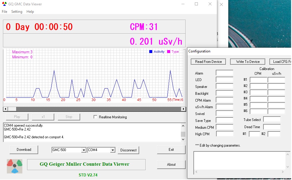The image size is (292, 180).
Task: Click the GQ GMC app icon in title bar
Action: click(4, 4)
